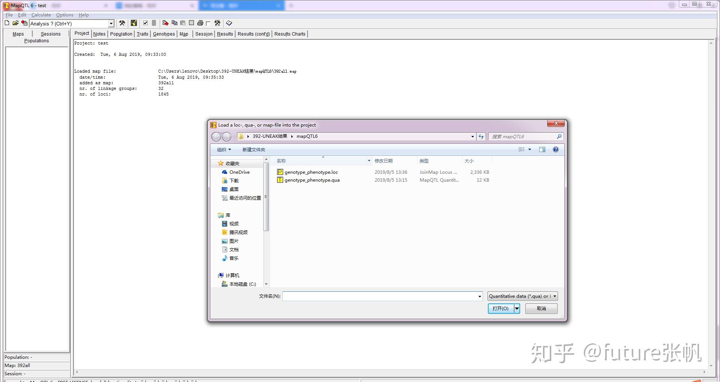Select the genotype_phenotype.loc file
This screenshot has height=382, width=720.
point(311,172)
